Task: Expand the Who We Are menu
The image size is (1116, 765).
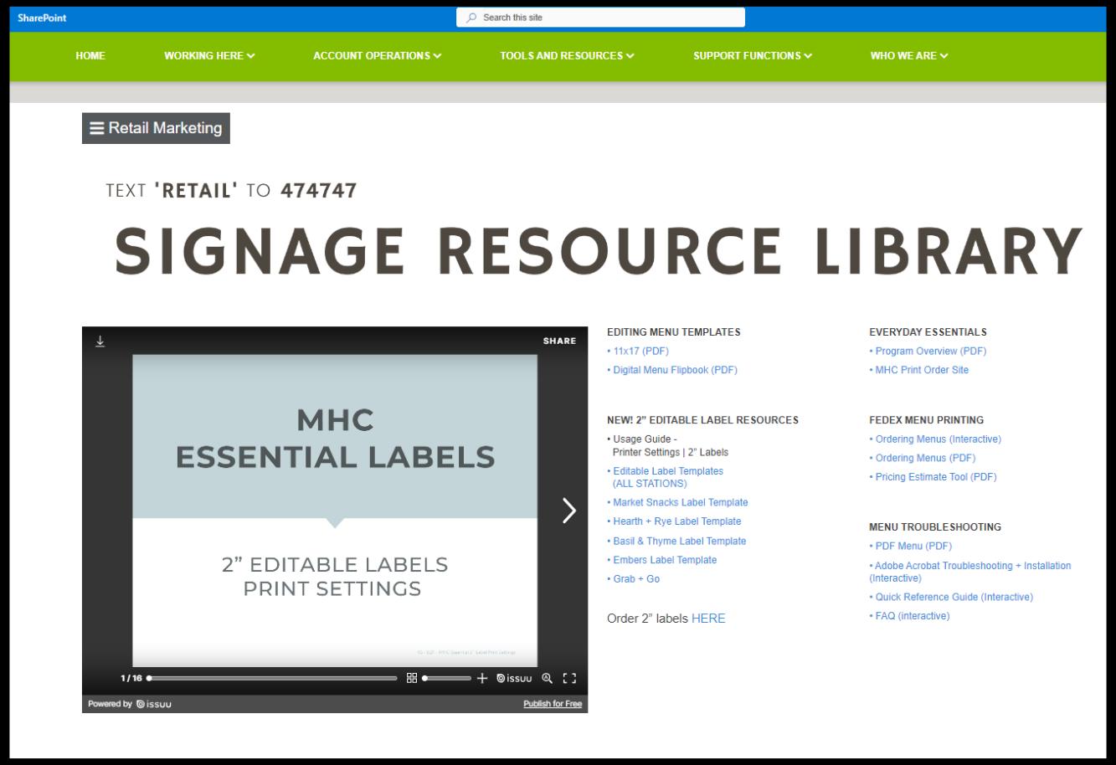Action: pos(909,56)
